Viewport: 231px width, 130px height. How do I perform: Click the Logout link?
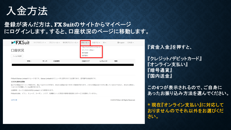click(x=121, y=42)
